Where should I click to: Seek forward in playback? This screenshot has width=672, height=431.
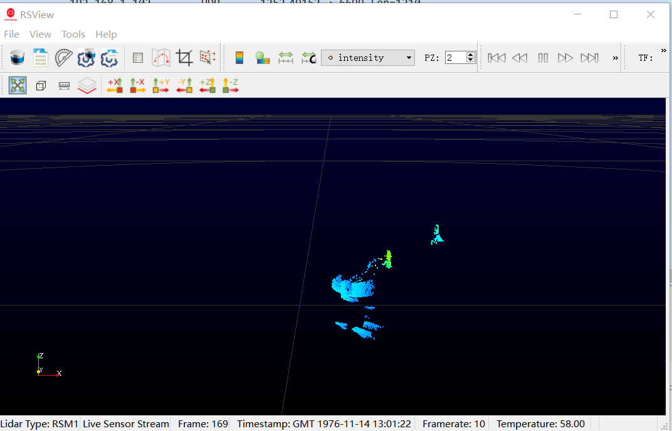[565, 58]
